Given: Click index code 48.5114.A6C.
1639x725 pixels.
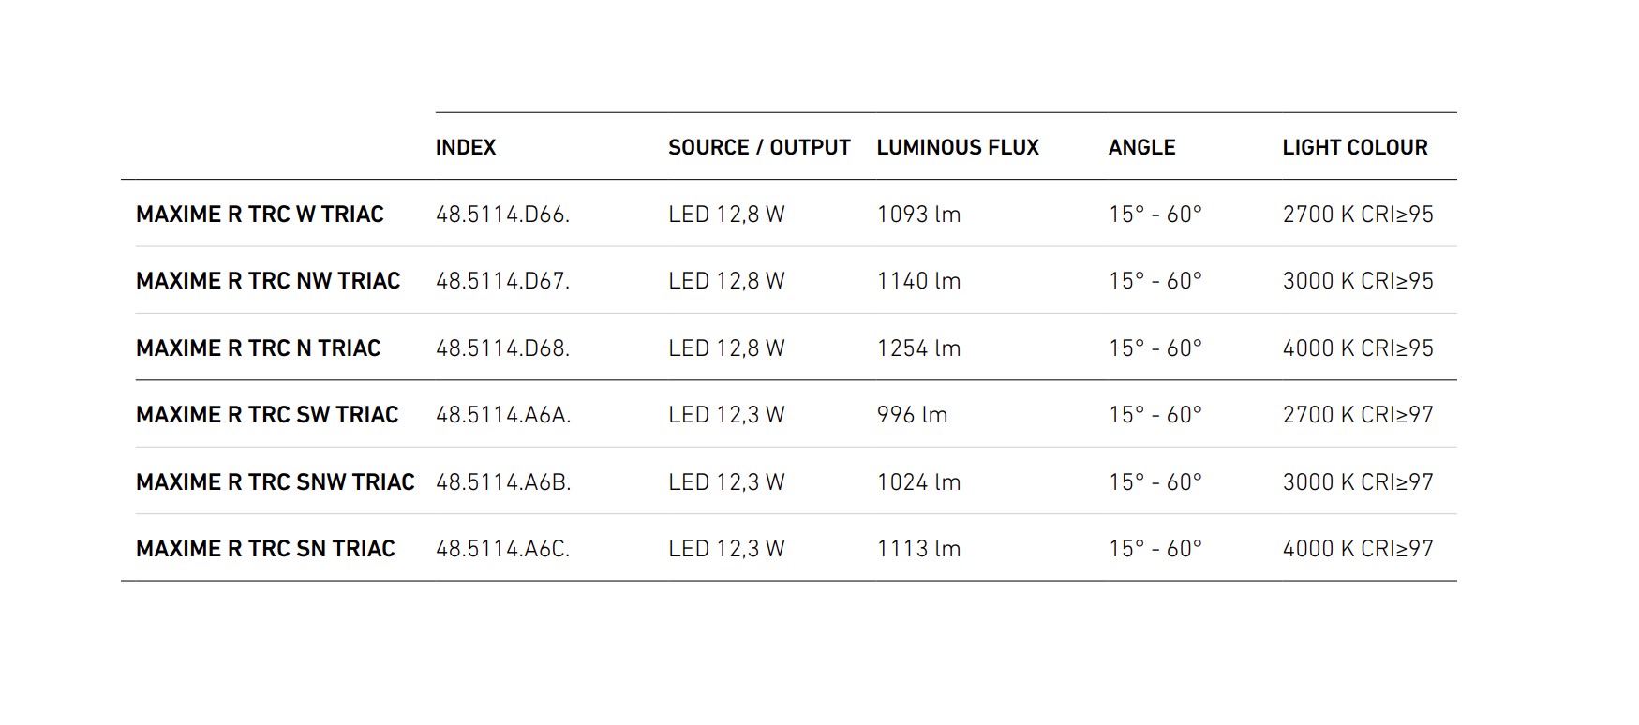Looking at the screenshot, I should [x=502, y=549].
